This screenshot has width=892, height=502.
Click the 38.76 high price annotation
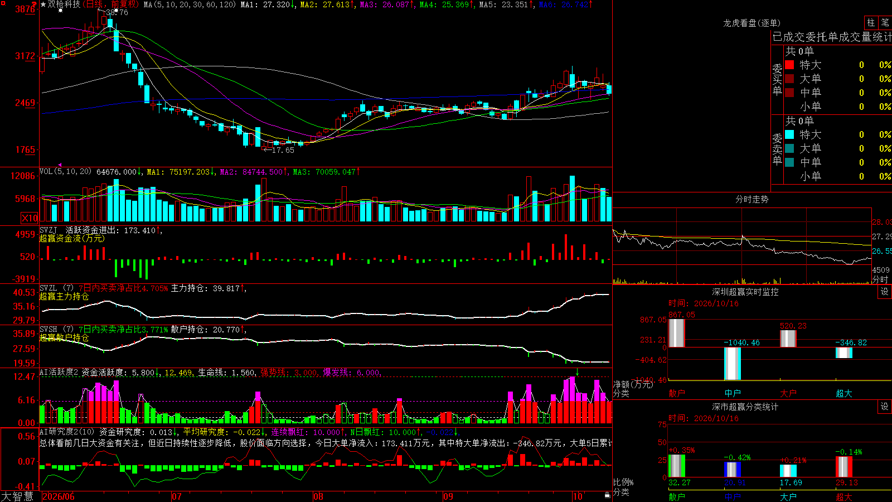117,12
